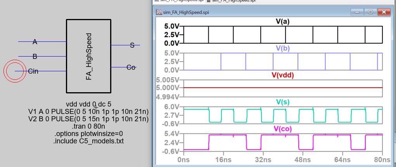Click the .include C5_models.txt directive
Image resolution: width=396 pixels, height=167 pixels.
[x=88, y=141]
